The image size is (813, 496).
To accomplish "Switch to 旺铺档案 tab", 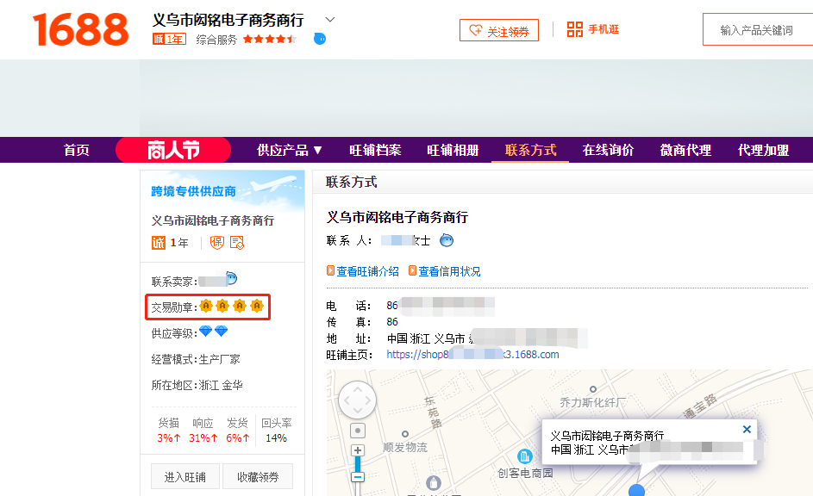I will (x=375, y=150).
